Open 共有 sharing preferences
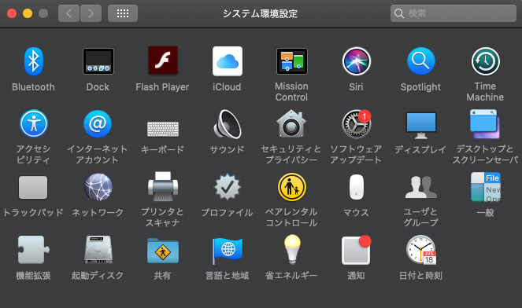The image size is (522, 308). click(x=163, y=251)
